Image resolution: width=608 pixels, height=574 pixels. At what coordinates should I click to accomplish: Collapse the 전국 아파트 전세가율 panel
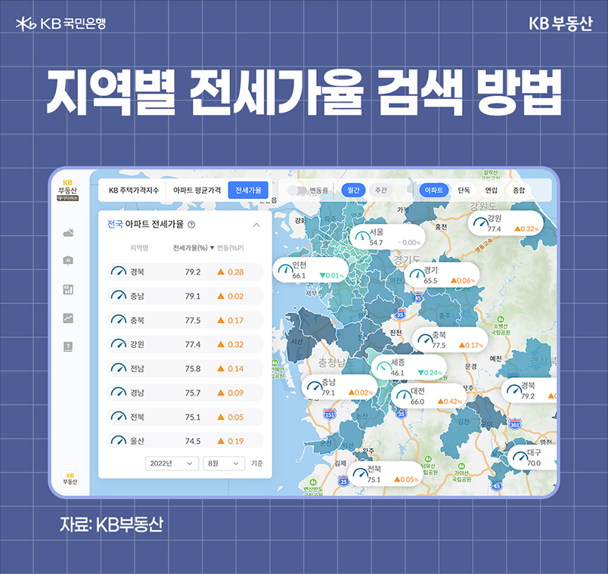click(x=256, y=225)
